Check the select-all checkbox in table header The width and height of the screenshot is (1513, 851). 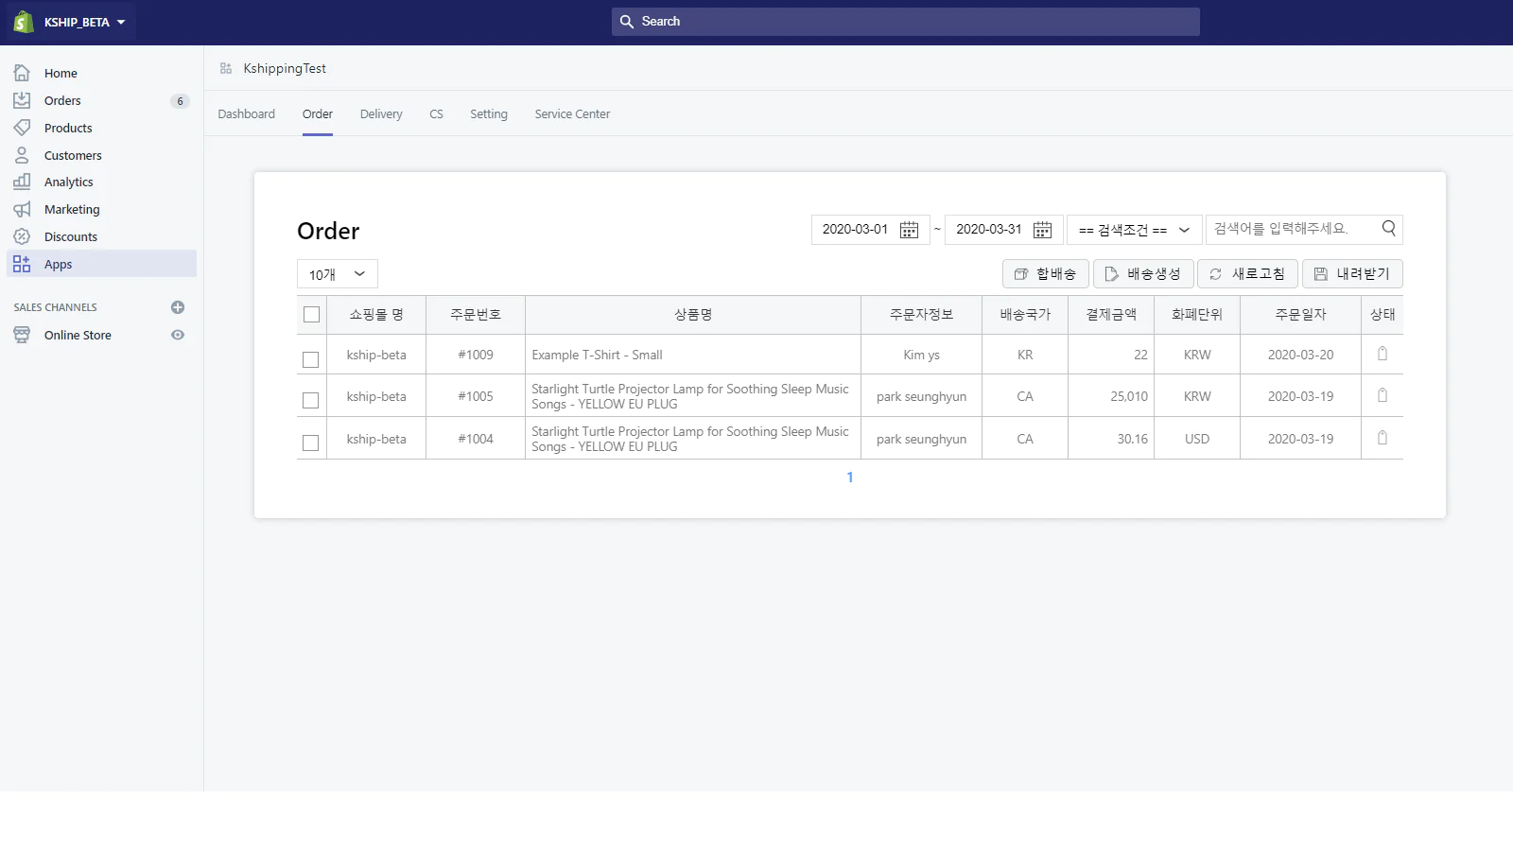click(x=311, y=315)
